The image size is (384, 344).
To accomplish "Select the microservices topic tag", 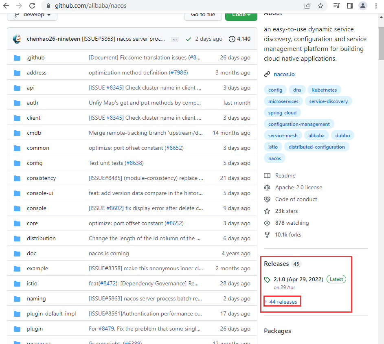I will 283,101.
